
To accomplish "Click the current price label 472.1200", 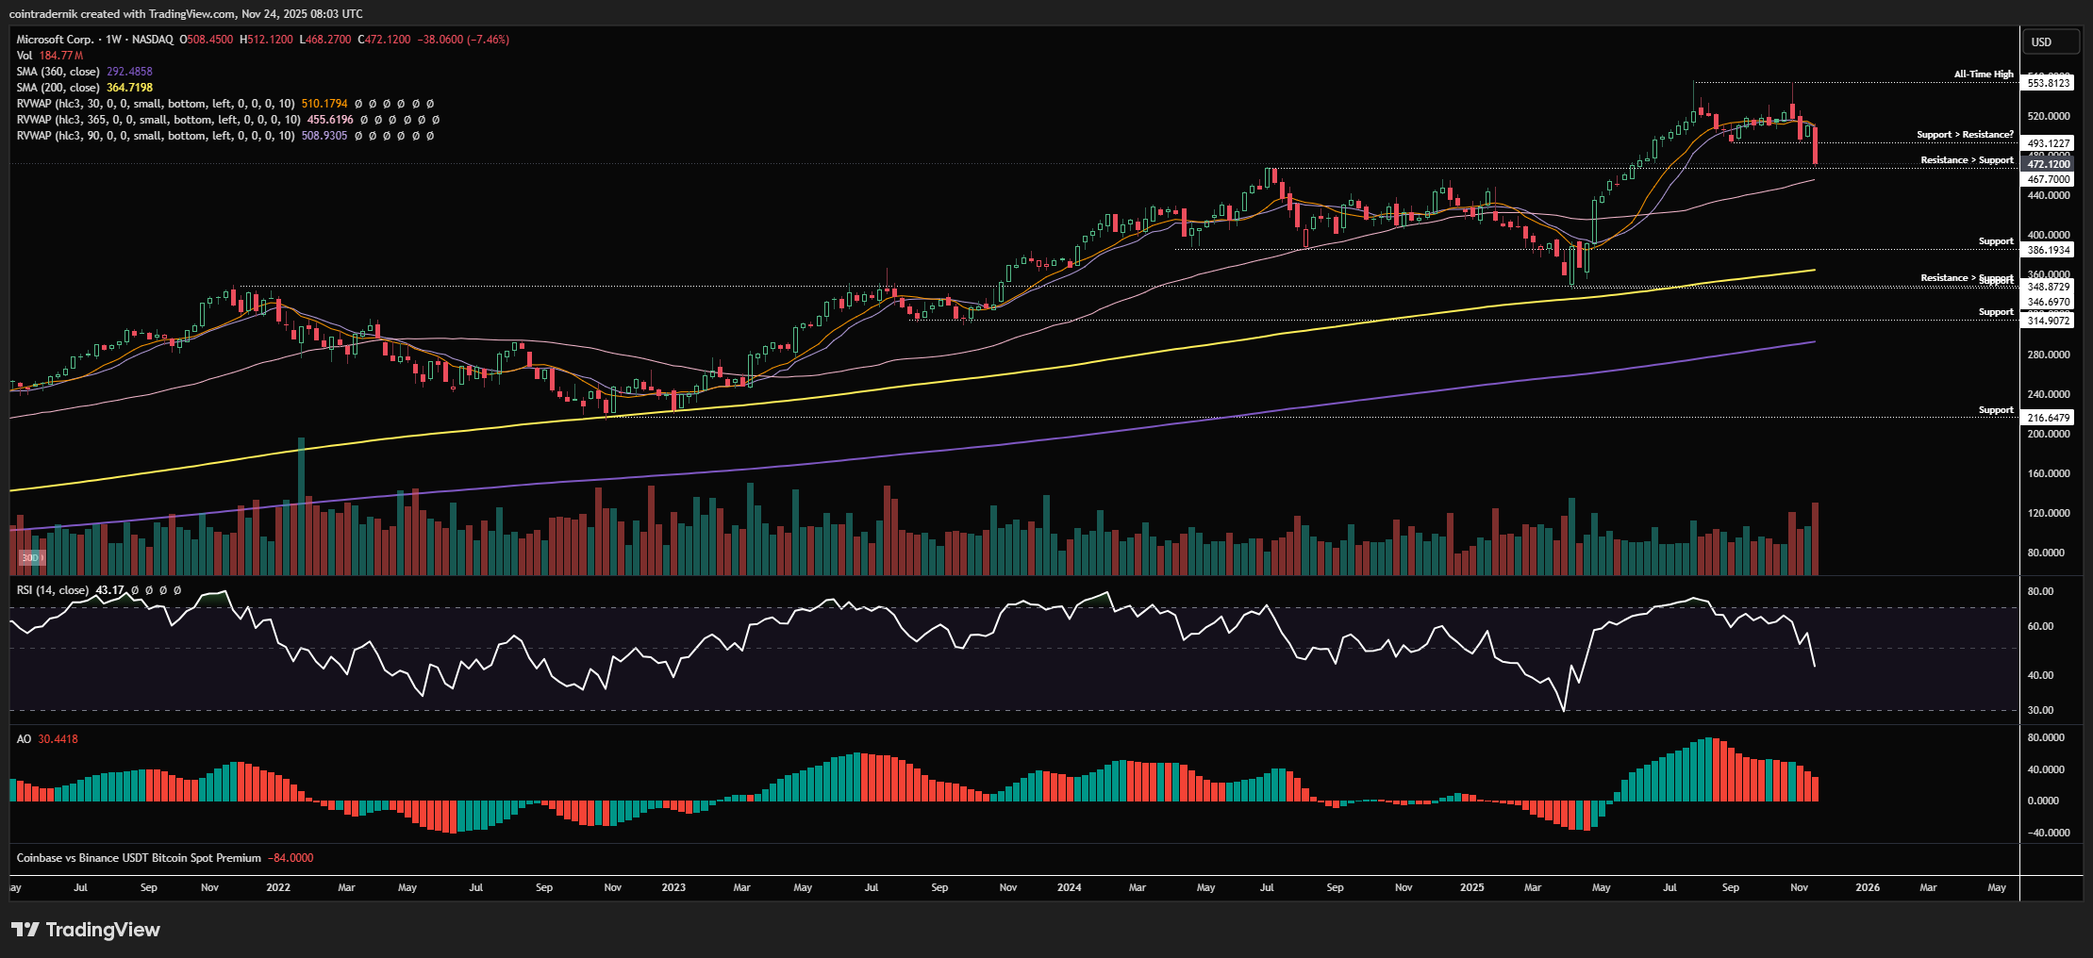I will 2049,164.
